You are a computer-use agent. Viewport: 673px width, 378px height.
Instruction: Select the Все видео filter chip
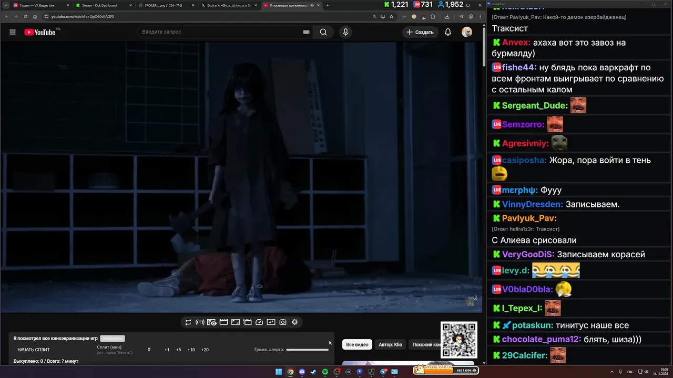pyautogui.click(x=357, y=344)
